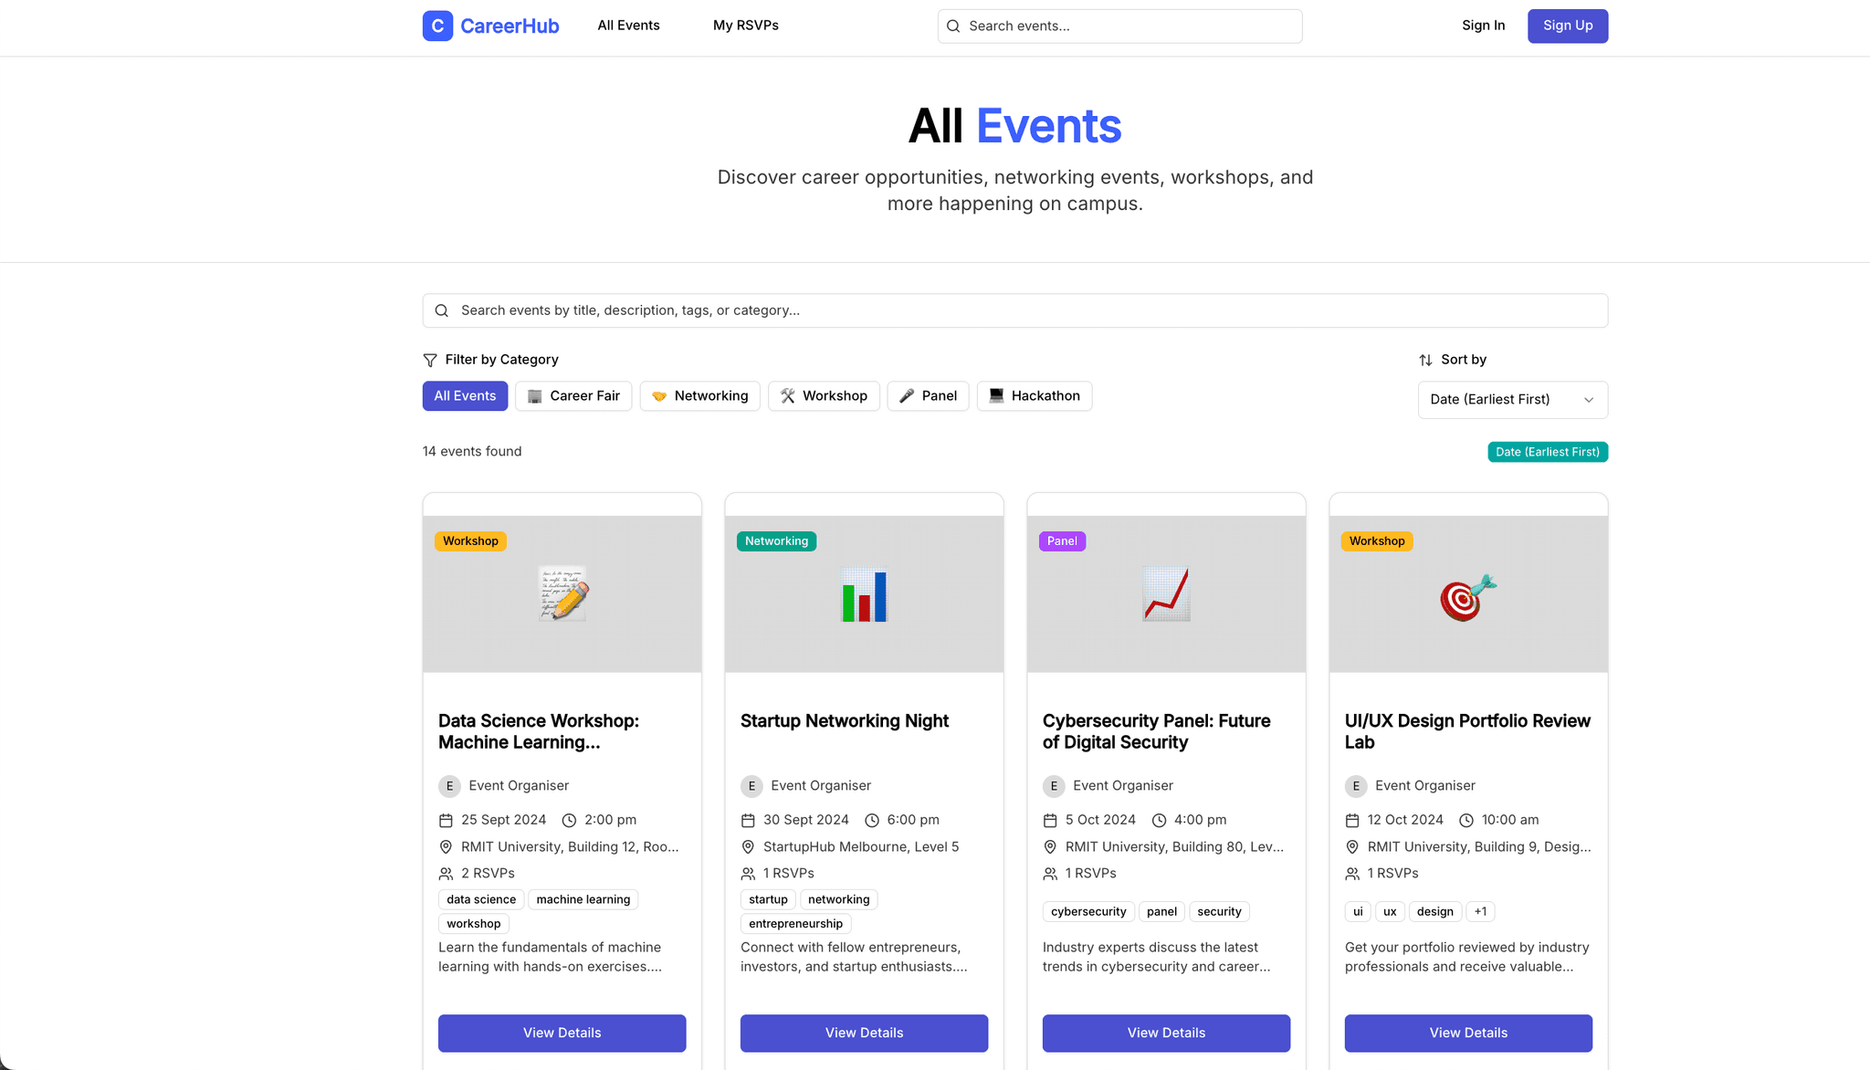Screen dimensions: 1870x1070
Task: Click the green Date (Earliest First) badge
Action: [1547, 451]
